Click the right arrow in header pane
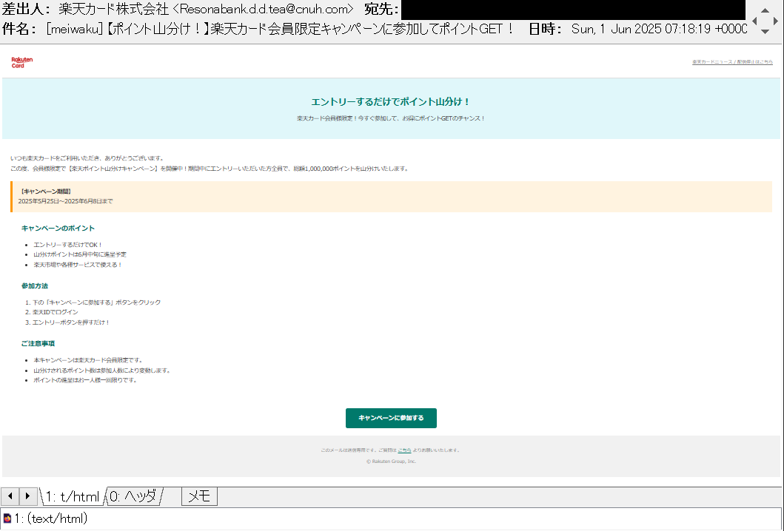The width and height of the screenshot is (784, 531). [776, 21]
